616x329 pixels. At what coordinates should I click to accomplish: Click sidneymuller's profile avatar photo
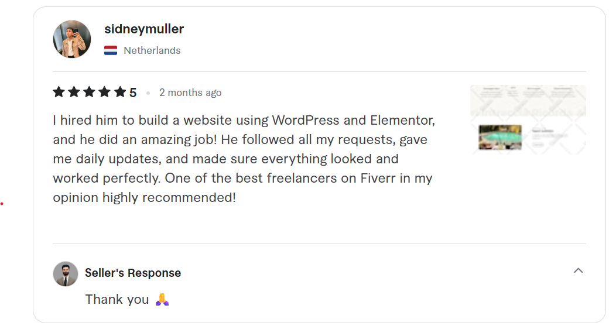click(x=72, y=39)
